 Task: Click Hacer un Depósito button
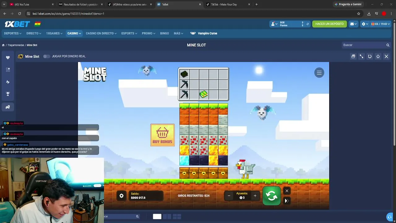click(329, 24)
